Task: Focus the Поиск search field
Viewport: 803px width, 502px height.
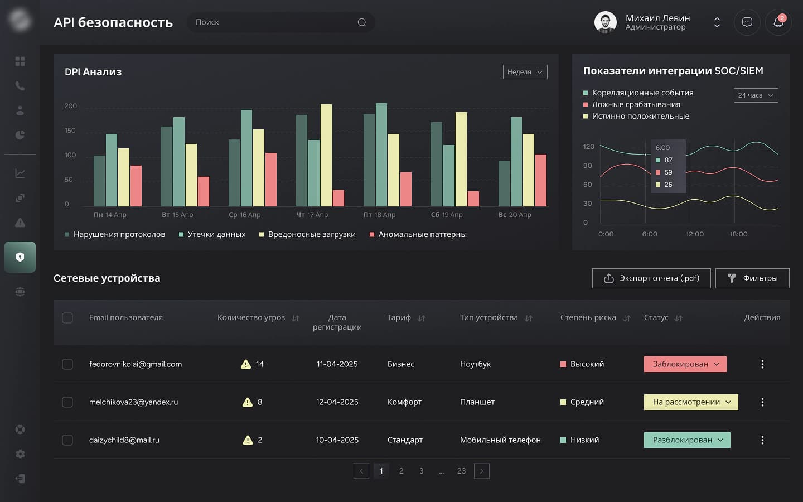Action: tap(273, 22)
